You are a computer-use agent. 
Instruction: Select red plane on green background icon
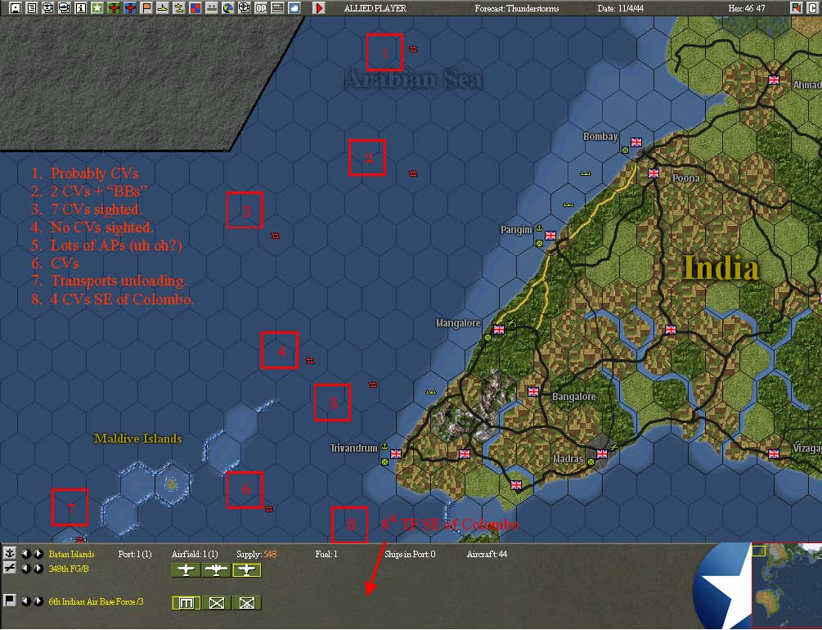pos(113,8)
